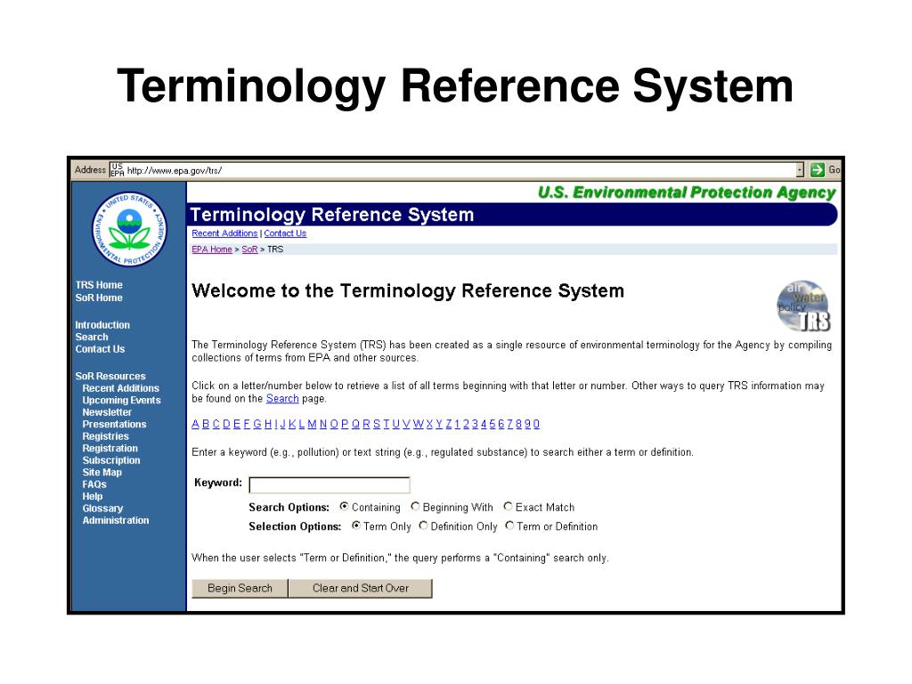List terms beginning with number 5

coord(493,424)
